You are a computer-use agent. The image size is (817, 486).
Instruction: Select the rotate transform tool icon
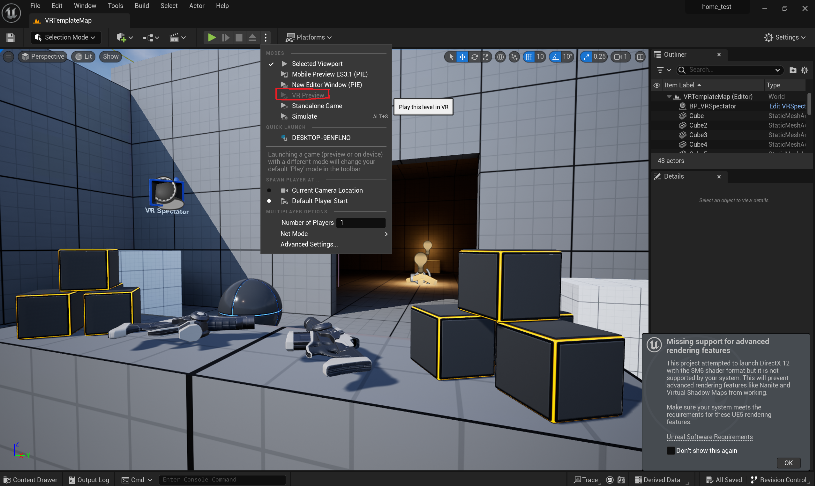(474, 57)
